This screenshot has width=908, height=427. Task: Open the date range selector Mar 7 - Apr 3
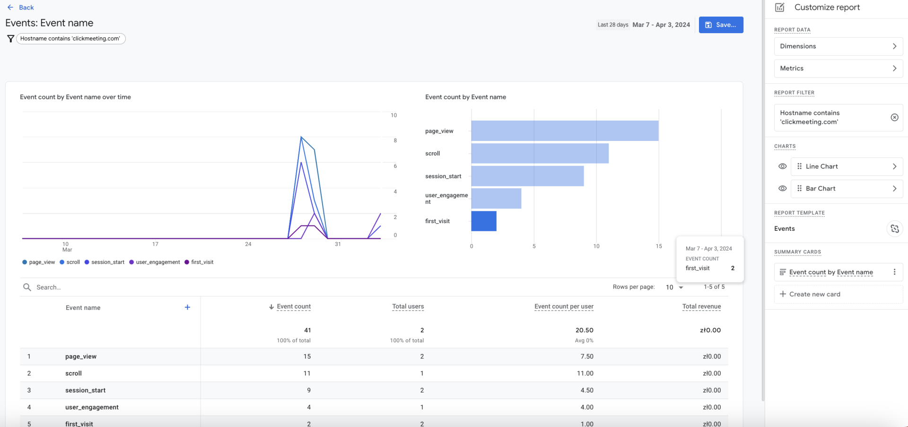point(661,25)
